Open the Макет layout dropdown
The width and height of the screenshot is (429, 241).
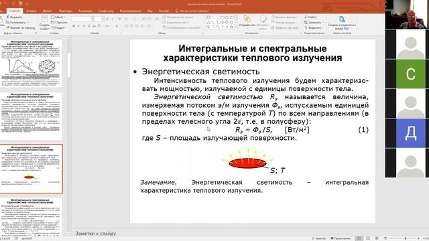[x=58, y=17]
